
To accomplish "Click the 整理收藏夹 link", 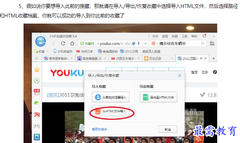I will [x=99, y=130].
